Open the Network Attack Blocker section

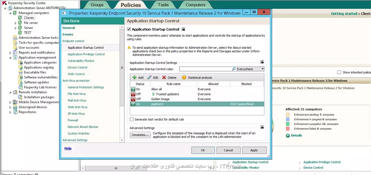click(83, 127)
